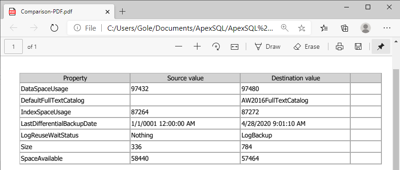Open the user profile menu
400x170 pixels.
pos(366,28)
